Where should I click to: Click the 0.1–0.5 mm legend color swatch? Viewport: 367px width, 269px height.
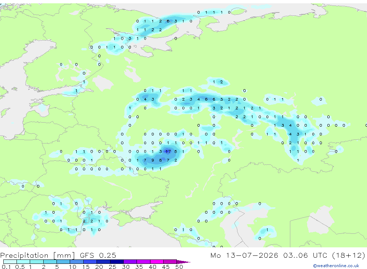[10, 262]
